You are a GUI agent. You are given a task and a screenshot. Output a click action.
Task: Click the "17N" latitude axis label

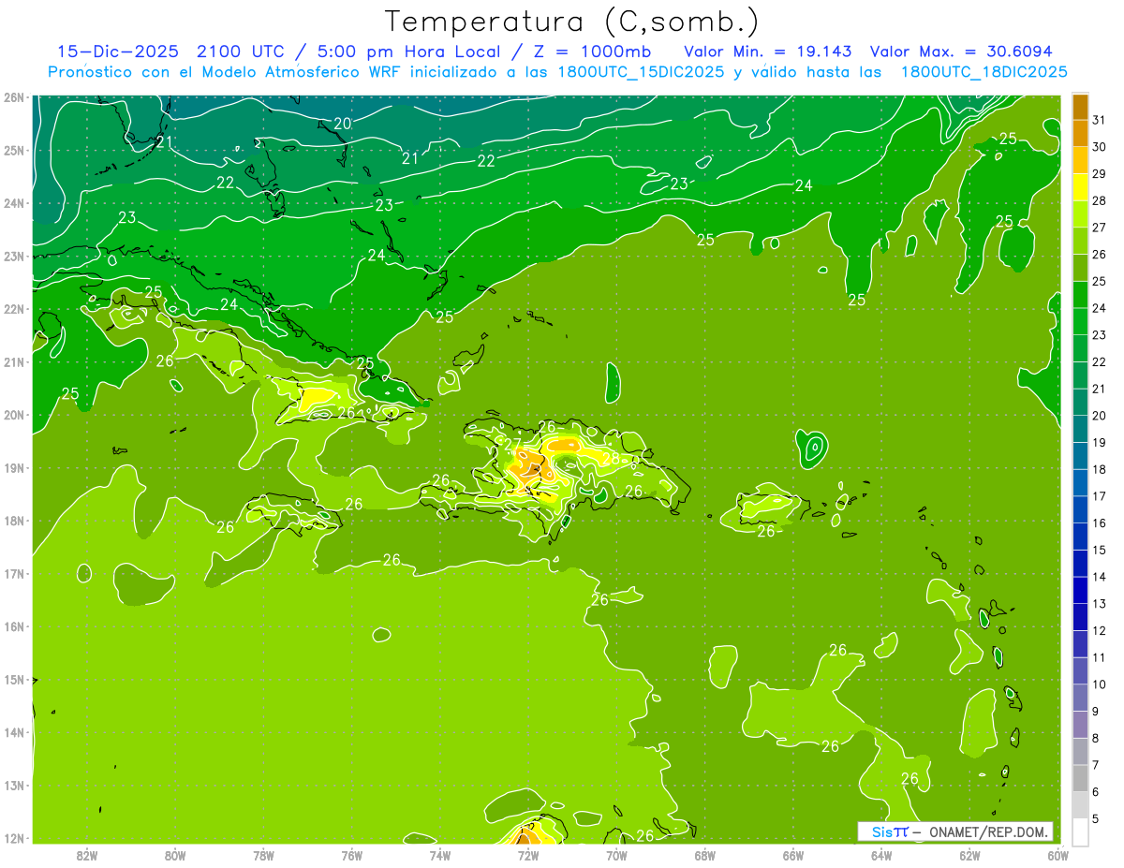(x=13, y=573)
